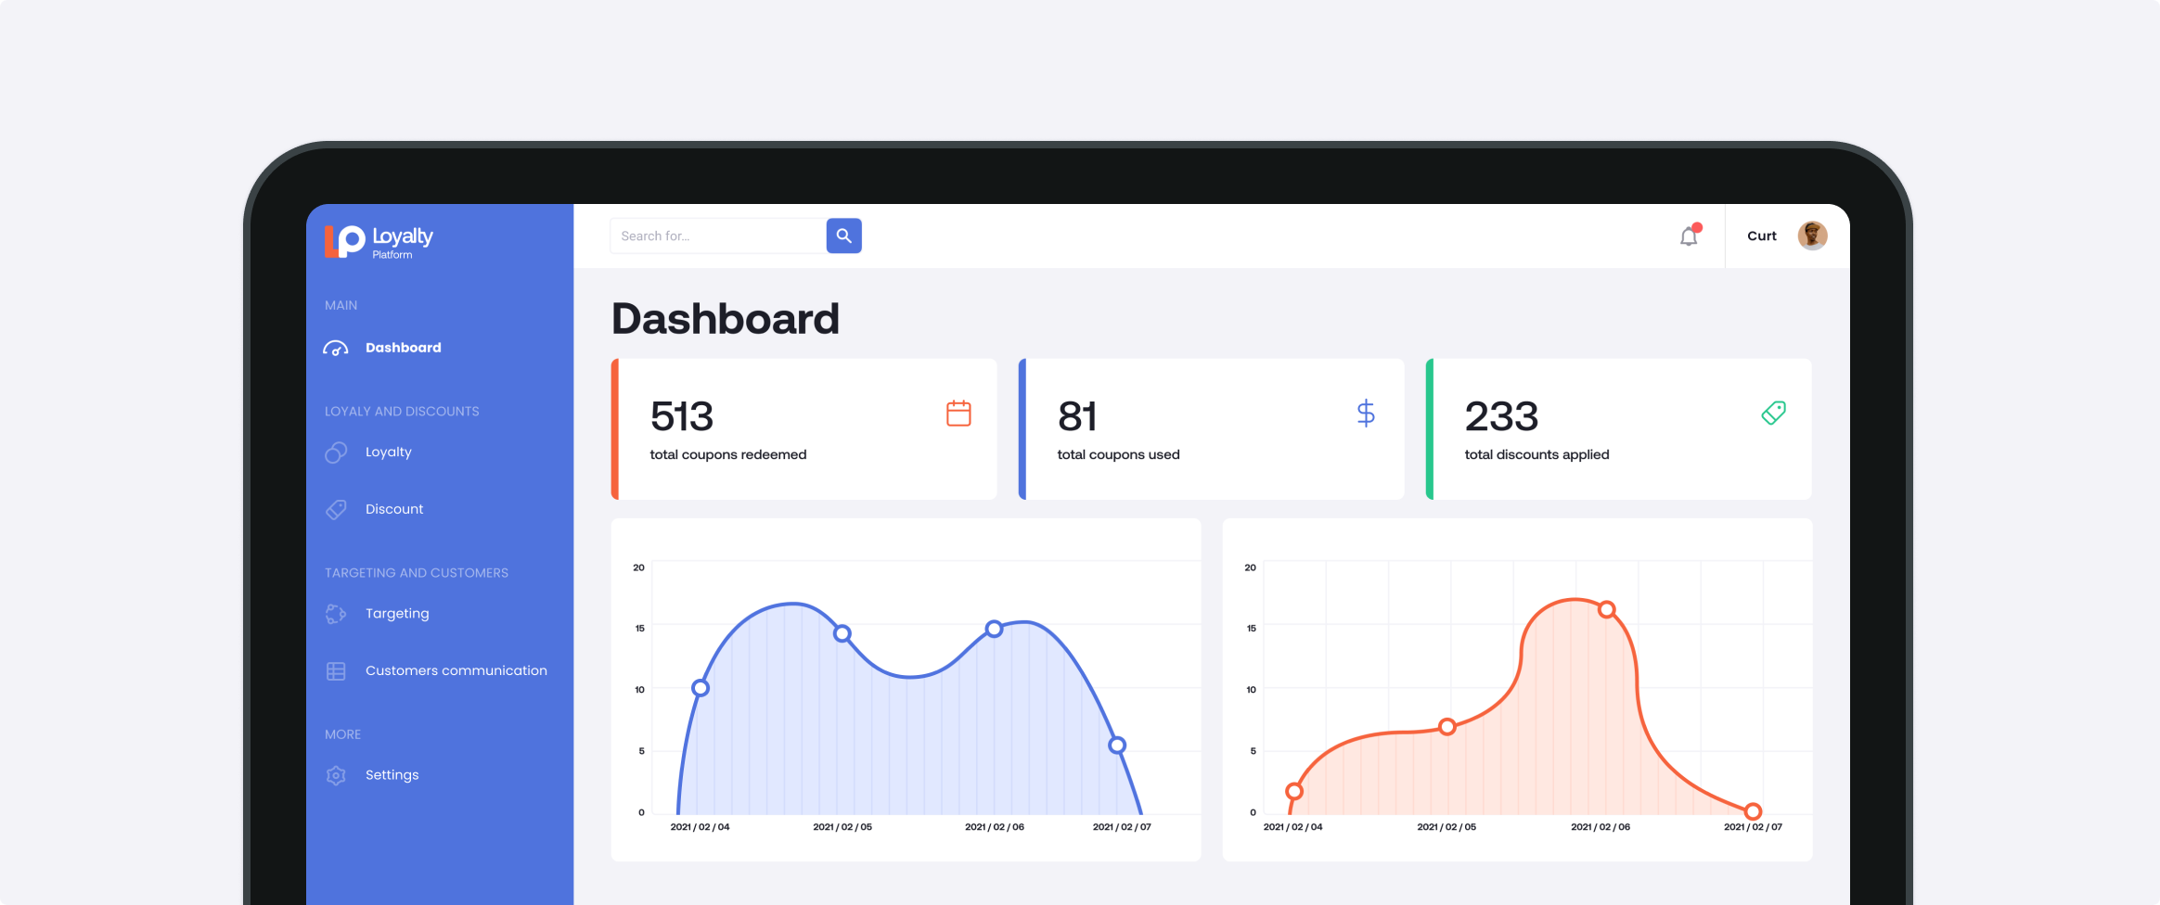
Task: Click the Targeting sidebar icon
Action: tap(336, 614)
